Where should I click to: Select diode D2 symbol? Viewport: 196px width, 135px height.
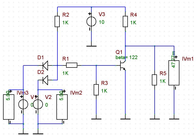45,80
